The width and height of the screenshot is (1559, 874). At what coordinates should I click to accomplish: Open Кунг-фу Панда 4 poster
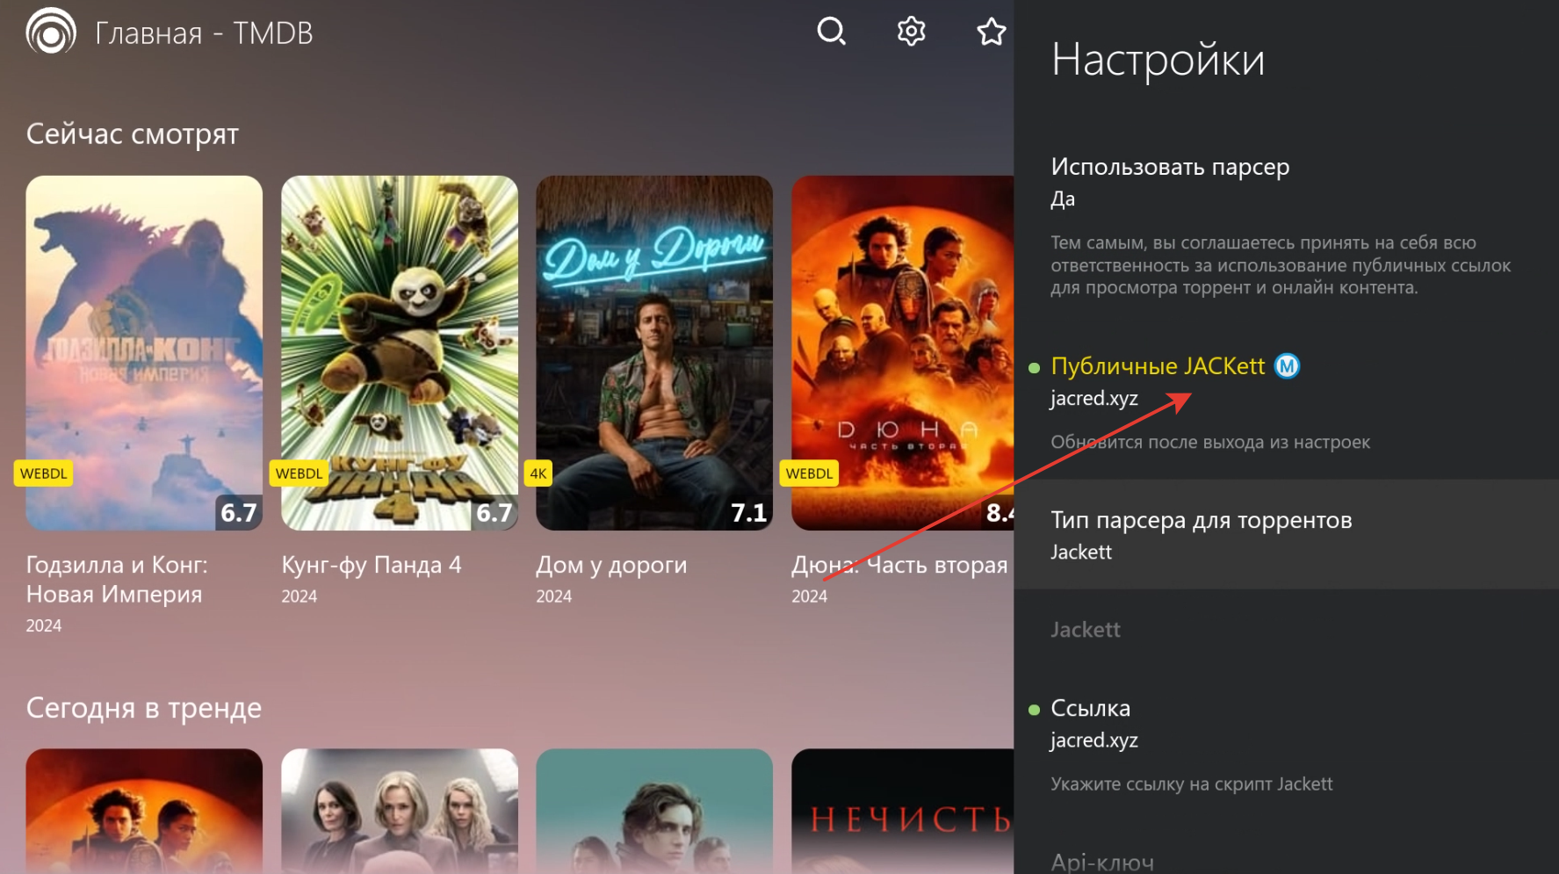(400, 353)
